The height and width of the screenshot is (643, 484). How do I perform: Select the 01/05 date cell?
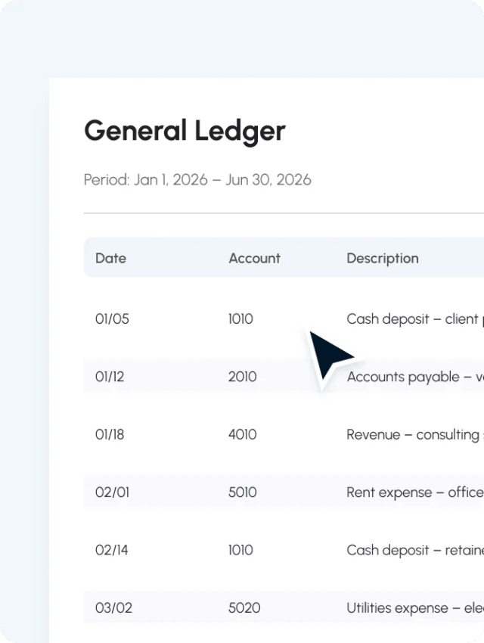pos(112,319)
